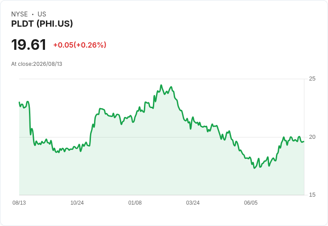Click the 20 y-axis label
This screenshot has height=226, width=328.
click(312, 137)
